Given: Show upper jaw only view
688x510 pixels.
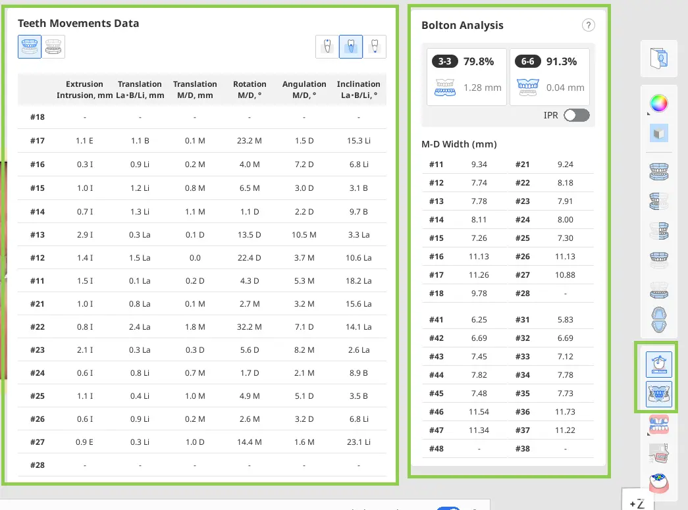Looking at the screenshot, I should tap(658, 259).
